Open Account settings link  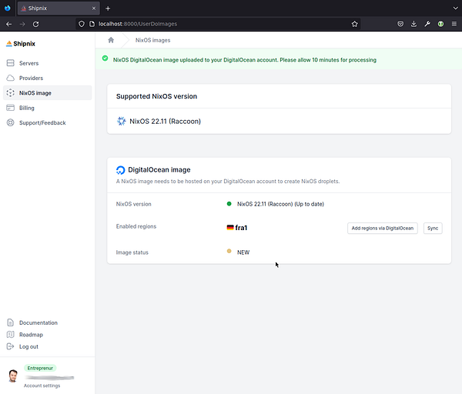[x=42, y=386]
